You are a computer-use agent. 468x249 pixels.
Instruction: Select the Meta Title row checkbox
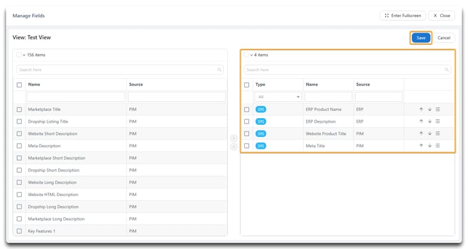click(x=246, y=146)
